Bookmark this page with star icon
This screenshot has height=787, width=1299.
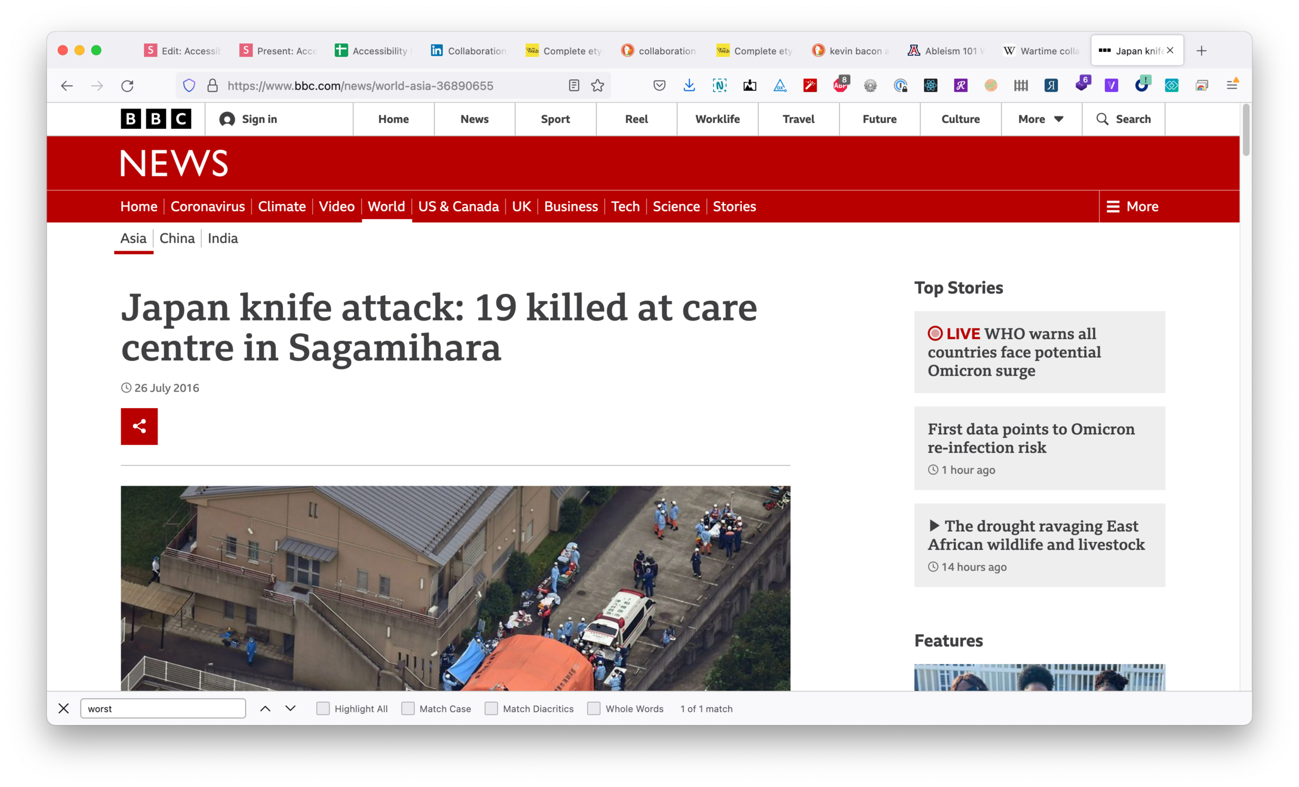pyautogui.click(x=597, y=86)
